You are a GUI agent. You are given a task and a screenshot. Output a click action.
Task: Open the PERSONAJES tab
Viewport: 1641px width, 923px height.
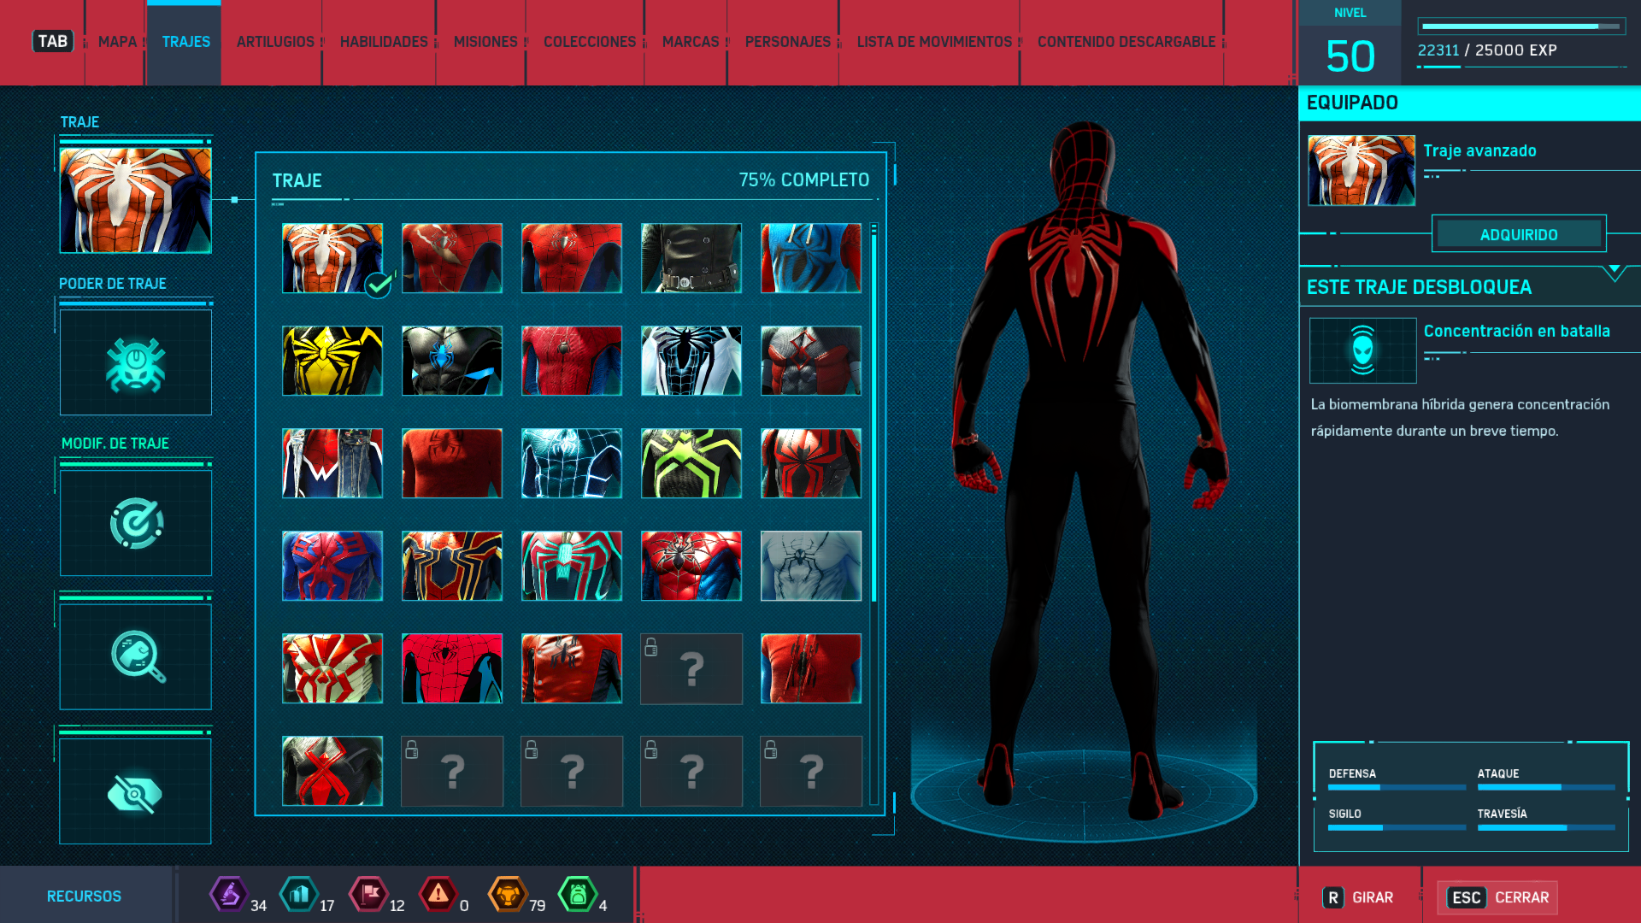[x=788, y=42]
